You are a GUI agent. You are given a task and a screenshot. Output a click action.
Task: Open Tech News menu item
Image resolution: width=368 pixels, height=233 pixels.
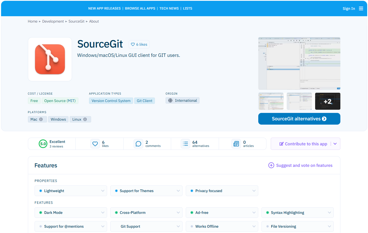[x=169, y=9]
